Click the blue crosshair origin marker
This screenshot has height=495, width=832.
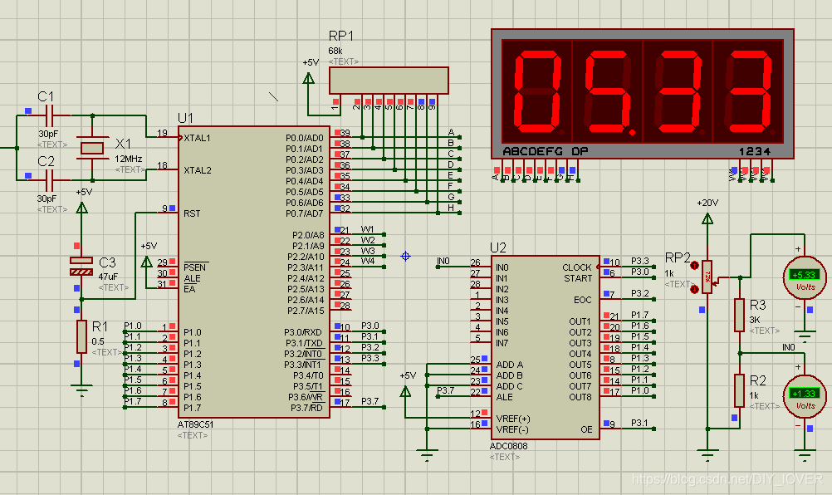pos(405,257)
